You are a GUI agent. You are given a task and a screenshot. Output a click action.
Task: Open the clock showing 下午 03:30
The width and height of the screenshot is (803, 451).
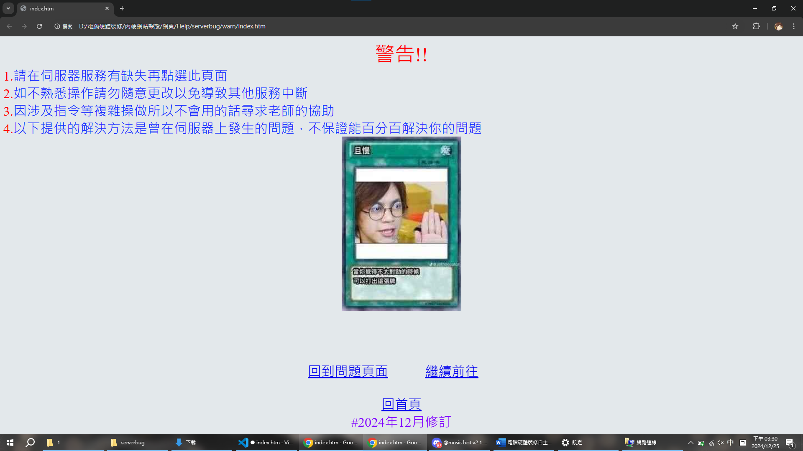click(765, 443)
